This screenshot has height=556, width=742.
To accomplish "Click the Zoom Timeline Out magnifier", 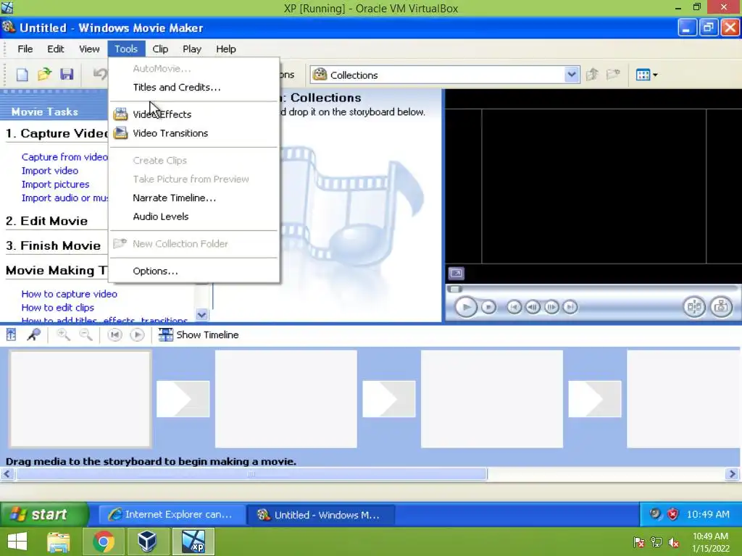I will point(86,334).
